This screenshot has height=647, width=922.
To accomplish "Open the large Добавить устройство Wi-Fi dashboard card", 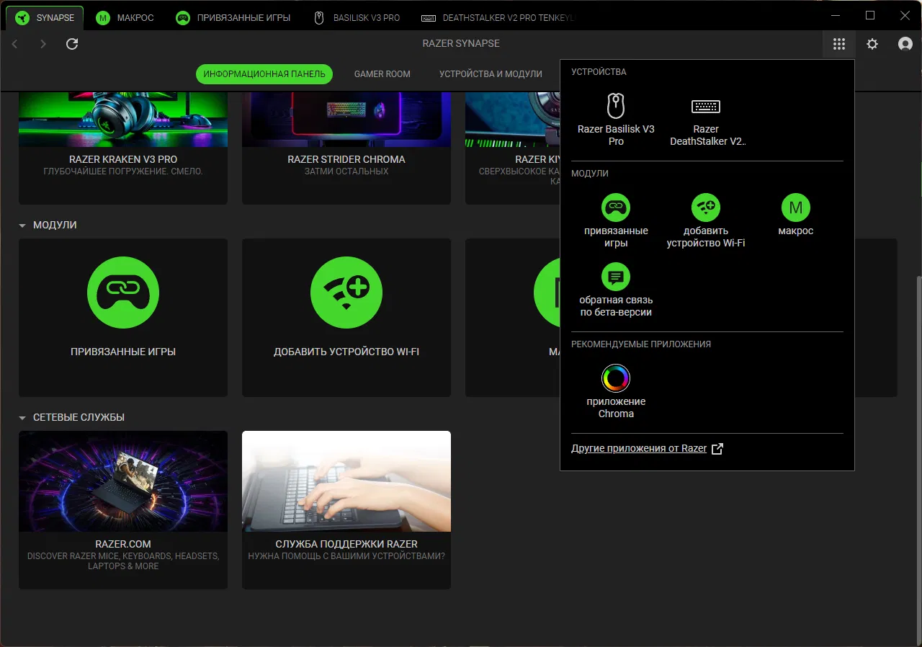I will (346, 318).
